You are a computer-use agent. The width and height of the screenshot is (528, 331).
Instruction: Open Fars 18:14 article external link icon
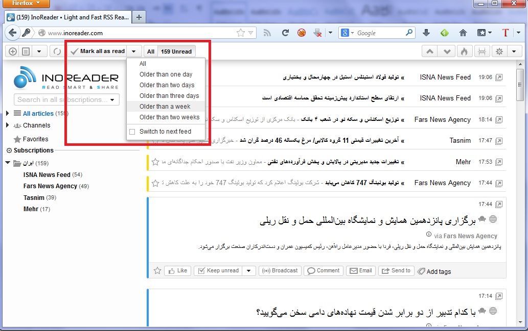(499, 120)
